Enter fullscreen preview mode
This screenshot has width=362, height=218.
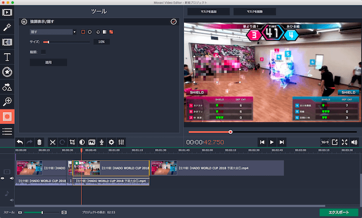click(x=344, y=142)
